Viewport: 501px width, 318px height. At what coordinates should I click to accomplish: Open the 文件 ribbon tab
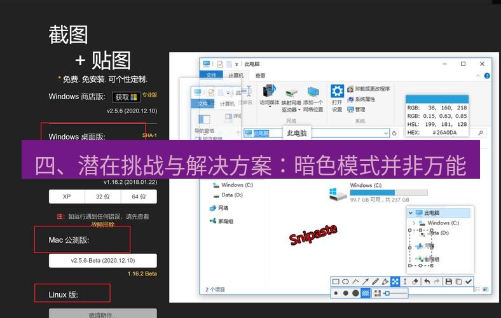[x=211, y=75]
